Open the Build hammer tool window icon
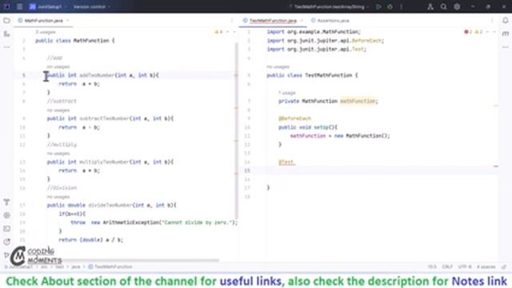512x288 pixels. tap(6, 202)
